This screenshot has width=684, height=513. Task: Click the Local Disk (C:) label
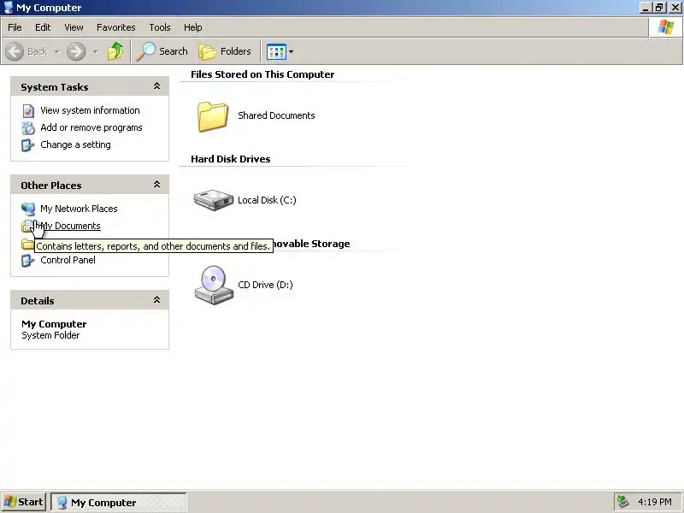(267, 200)
